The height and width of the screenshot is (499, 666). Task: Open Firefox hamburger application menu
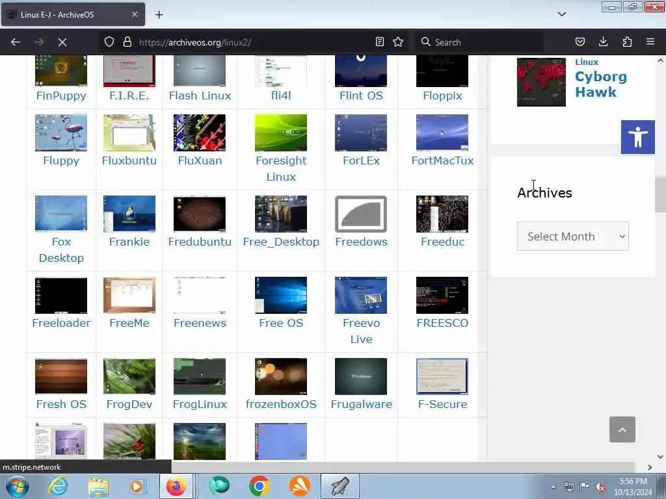pyautogui.click(x=650, y=42)
